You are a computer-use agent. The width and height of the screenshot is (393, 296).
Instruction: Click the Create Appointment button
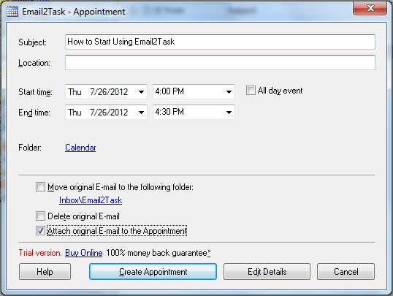point(153,272)
